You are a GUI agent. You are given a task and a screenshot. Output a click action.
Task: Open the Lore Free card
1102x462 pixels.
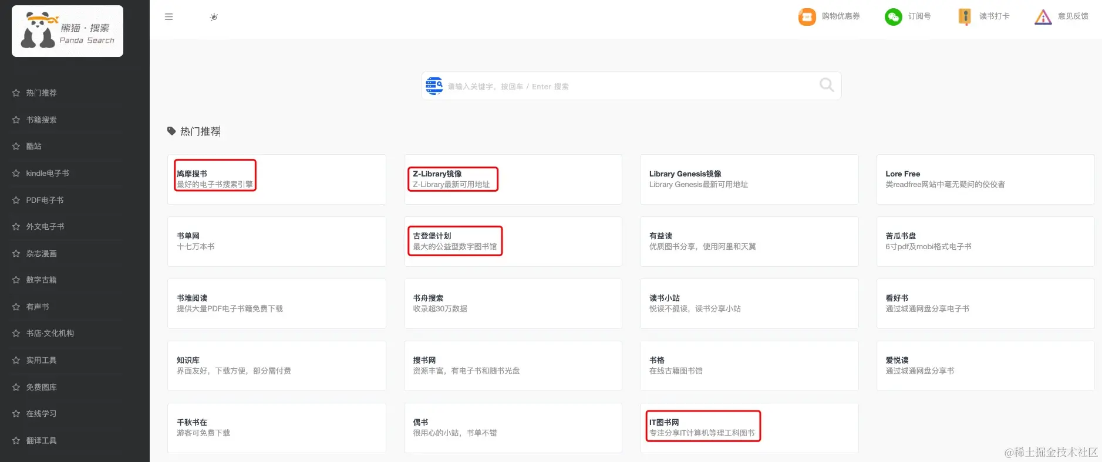(x=985, y=179)
